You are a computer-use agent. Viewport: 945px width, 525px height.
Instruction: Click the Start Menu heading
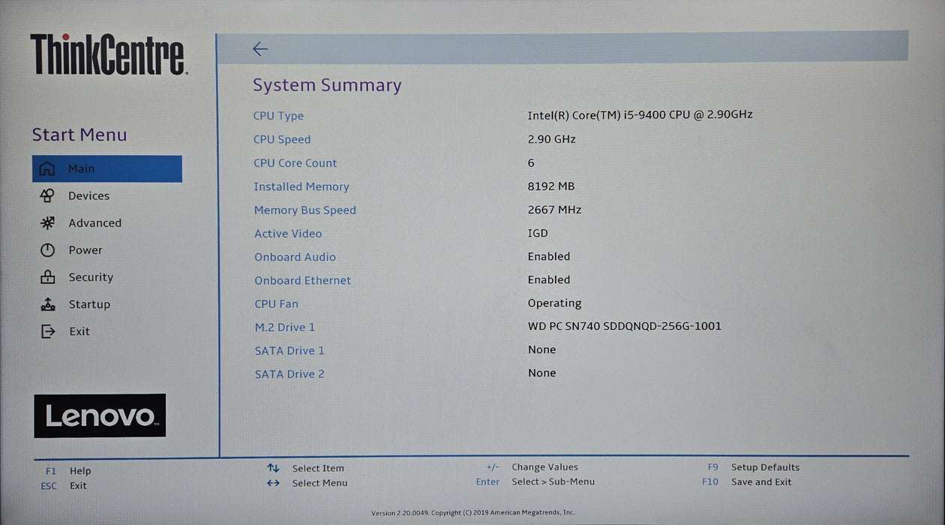point(79,135)
